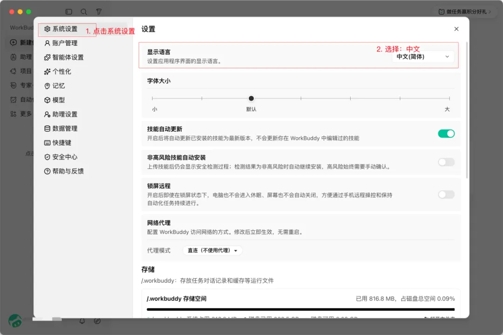Click the 自动化 clock icon in the main window
Screen dimensions: 503x335
14,100
